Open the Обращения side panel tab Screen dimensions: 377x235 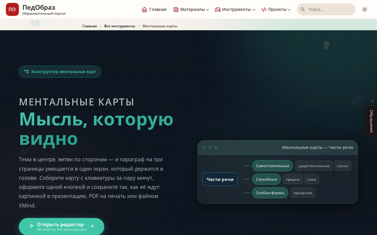click(x=371, y=121)
